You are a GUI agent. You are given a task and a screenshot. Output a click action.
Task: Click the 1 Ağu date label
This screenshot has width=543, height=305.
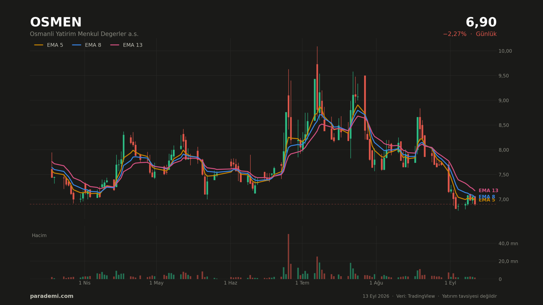376,283
